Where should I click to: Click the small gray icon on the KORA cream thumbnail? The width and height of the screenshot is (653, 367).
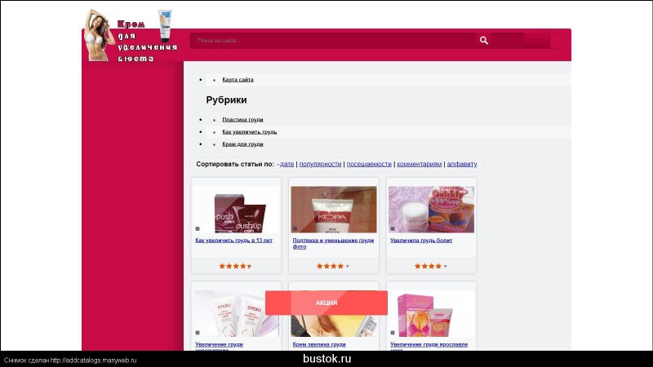point(295,228)
